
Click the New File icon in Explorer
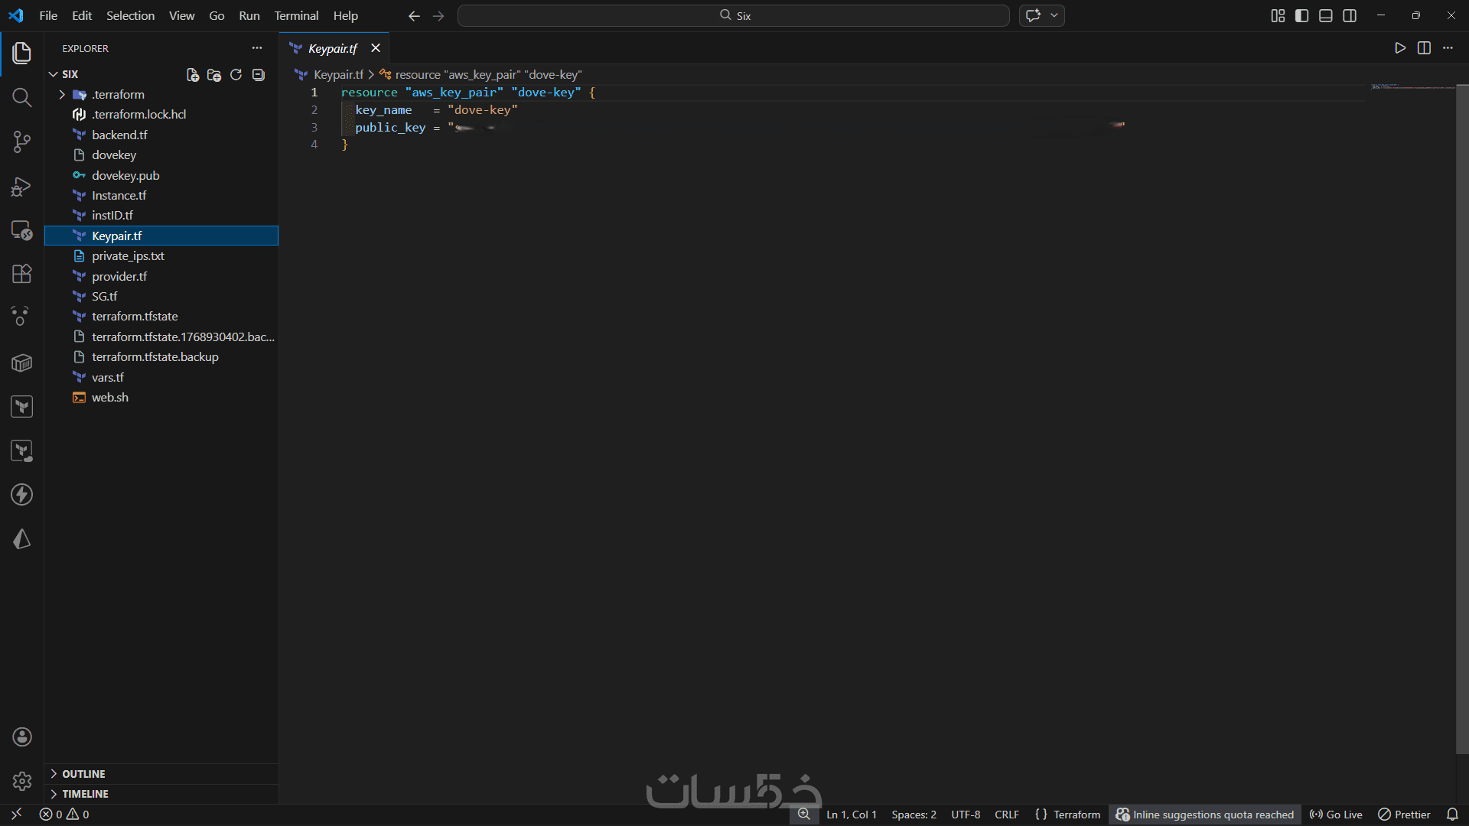pos(193,74)
